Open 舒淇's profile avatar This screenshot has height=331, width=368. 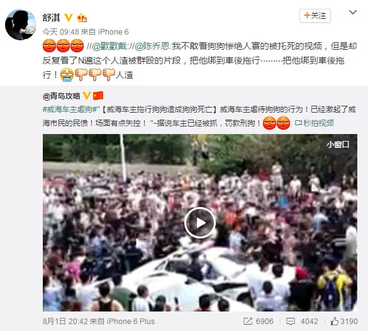click(20, 25)
